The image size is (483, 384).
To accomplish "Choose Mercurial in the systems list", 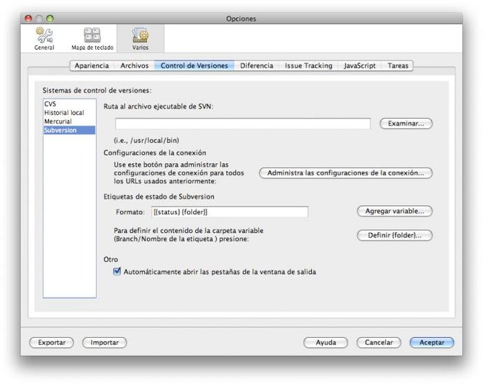I will pyautogui.click(x=70, y=121).
